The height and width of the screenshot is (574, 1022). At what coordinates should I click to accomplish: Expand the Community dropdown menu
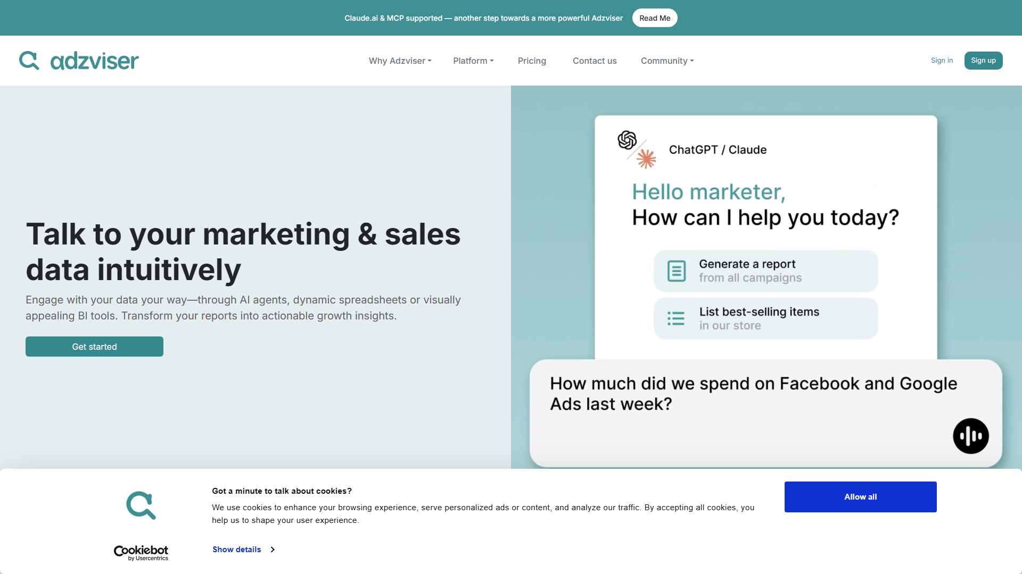pyautogui.click(x=667, y=61)
